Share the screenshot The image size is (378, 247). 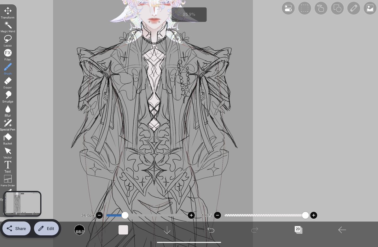coord(16,228)
